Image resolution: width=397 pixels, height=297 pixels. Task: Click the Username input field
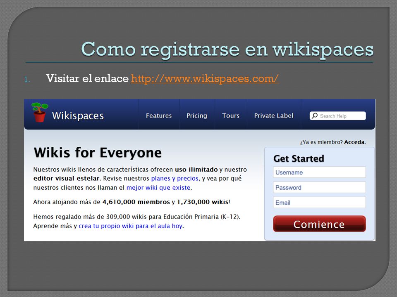(319, 172)
